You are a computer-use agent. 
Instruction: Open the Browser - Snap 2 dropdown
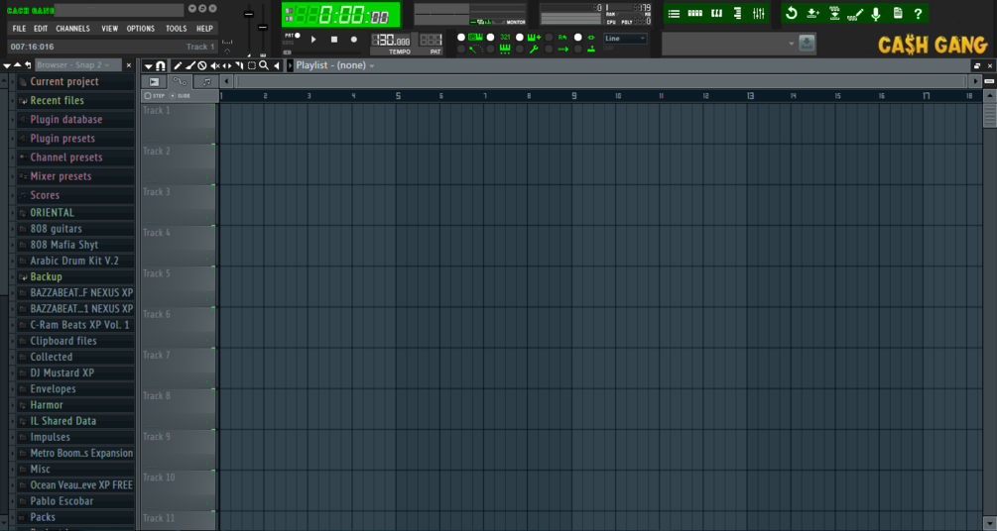[77, 65]
